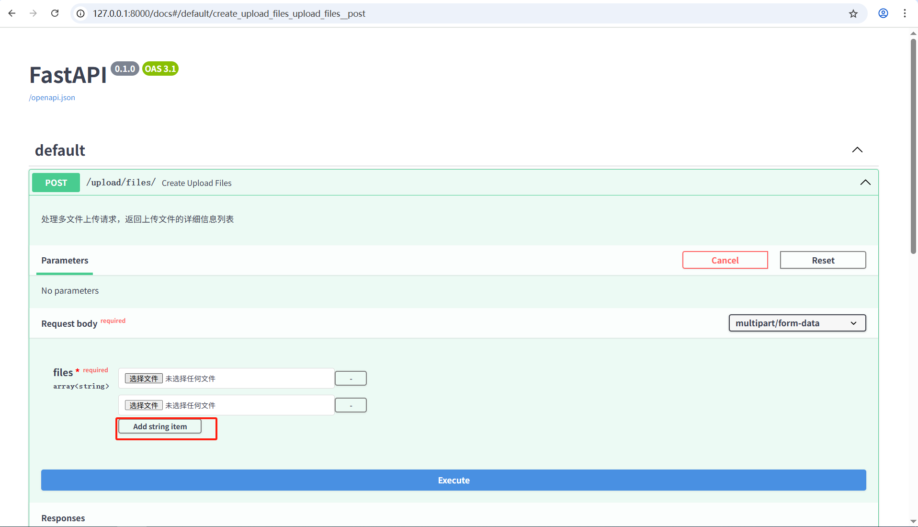Click the /upload/files/ path text
The height and width of the screenshot is (527, 918).
click(121, 183)
